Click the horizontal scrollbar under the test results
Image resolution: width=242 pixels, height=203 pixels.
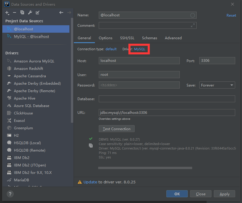click(x=145, y=168)
